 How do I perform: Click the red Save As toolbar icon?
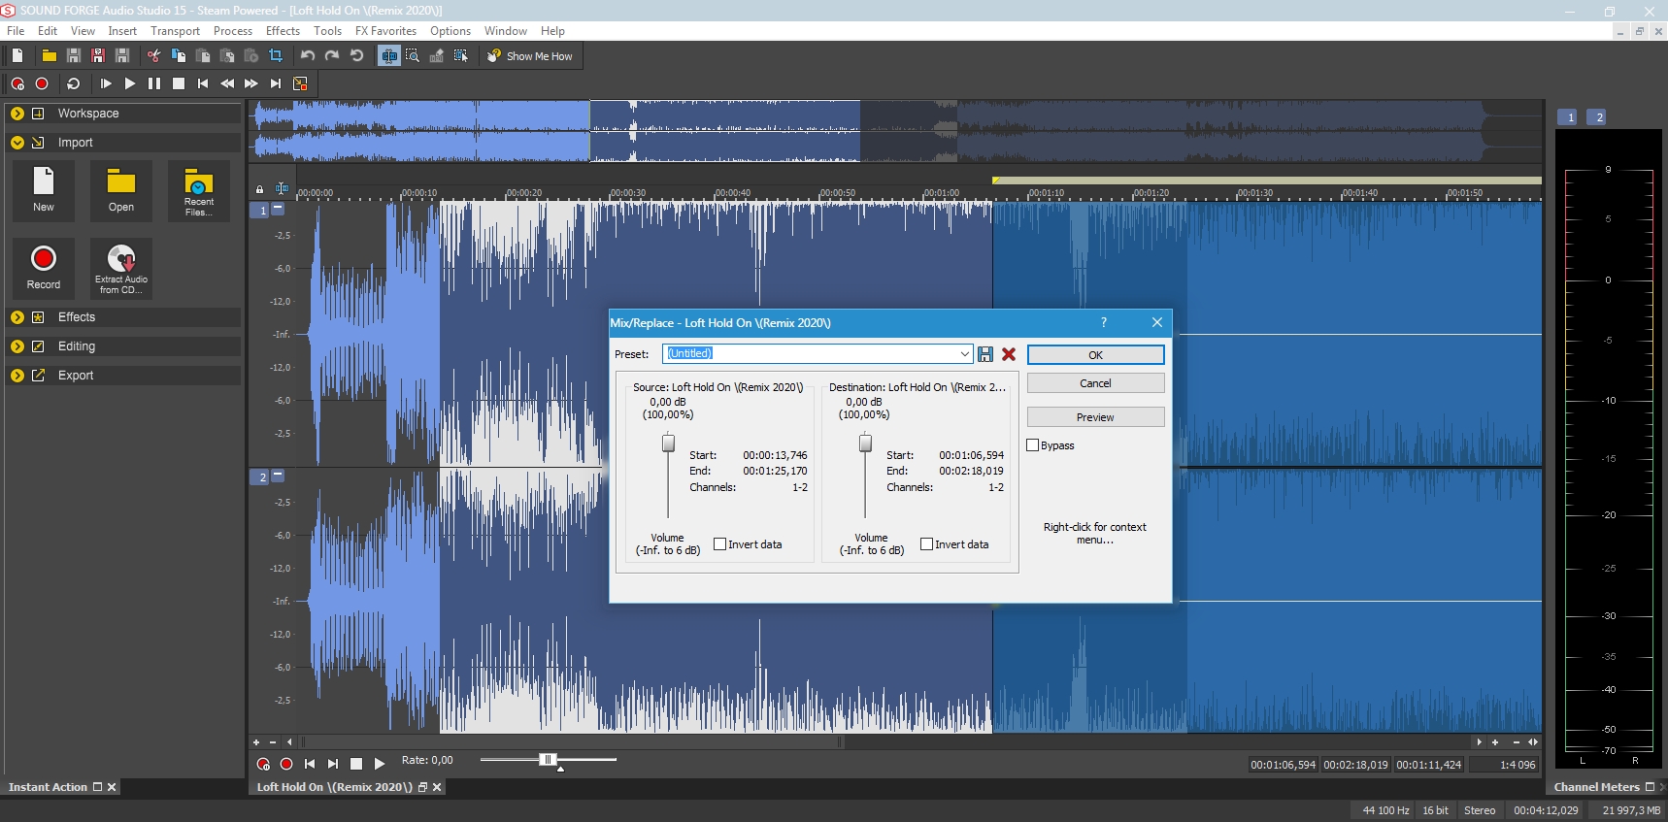pos(97,56)
